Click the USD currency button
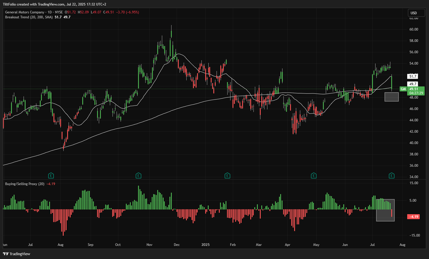429x259 pixels. 416,13
